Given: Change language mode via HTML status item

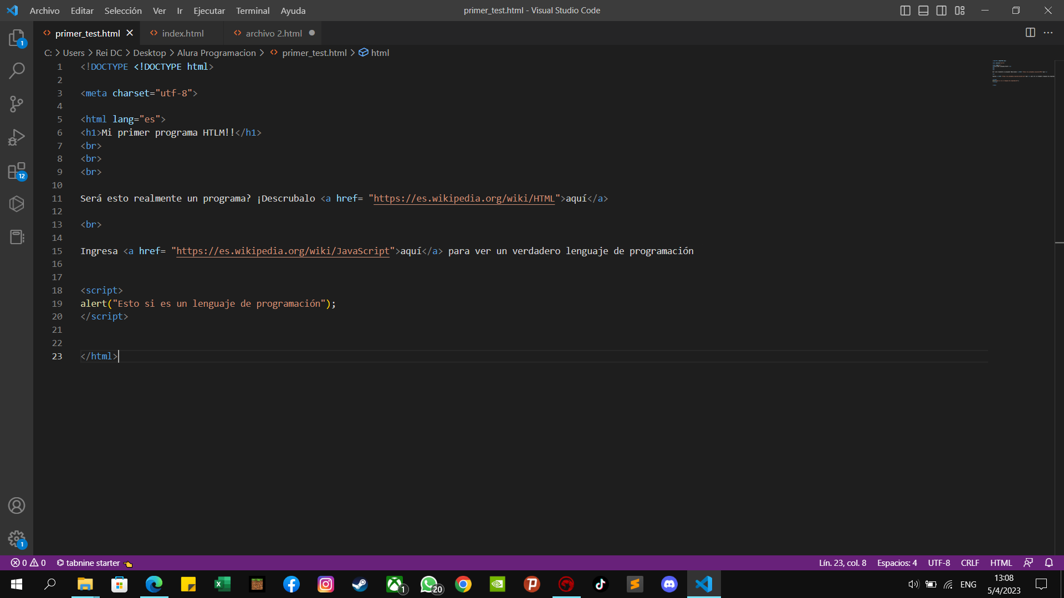Looking at the screenshot, I should (1001, 563).
